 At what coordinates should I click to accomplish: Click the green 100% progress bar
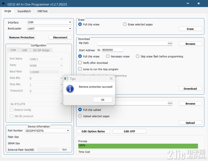(138, 146)
